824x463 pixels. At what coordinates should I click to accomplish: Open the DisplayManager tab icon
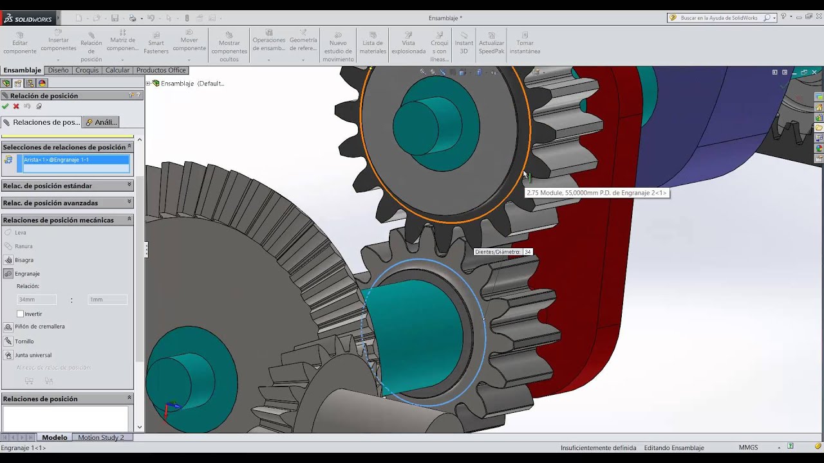[42, 83]
